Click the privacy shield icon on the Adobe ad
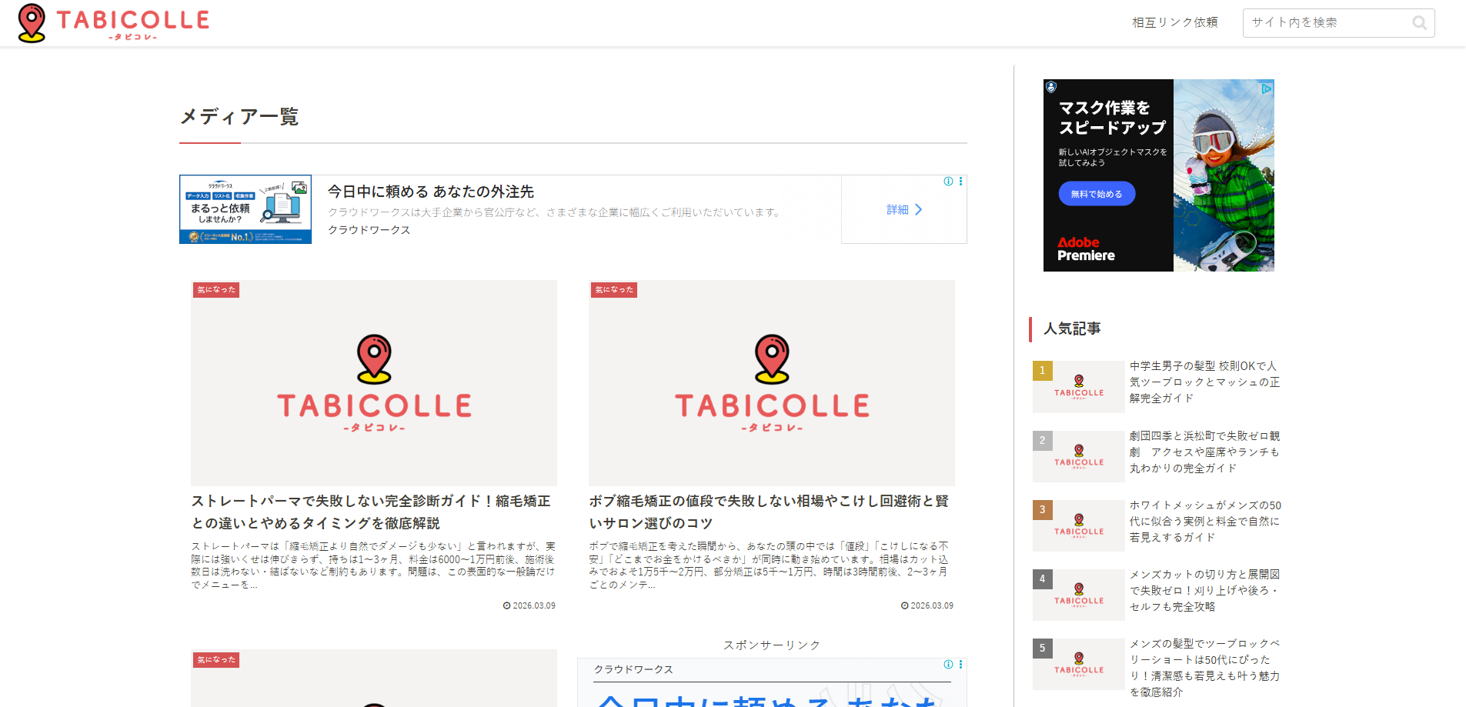1466x707 pixels. pos(1051,88)
